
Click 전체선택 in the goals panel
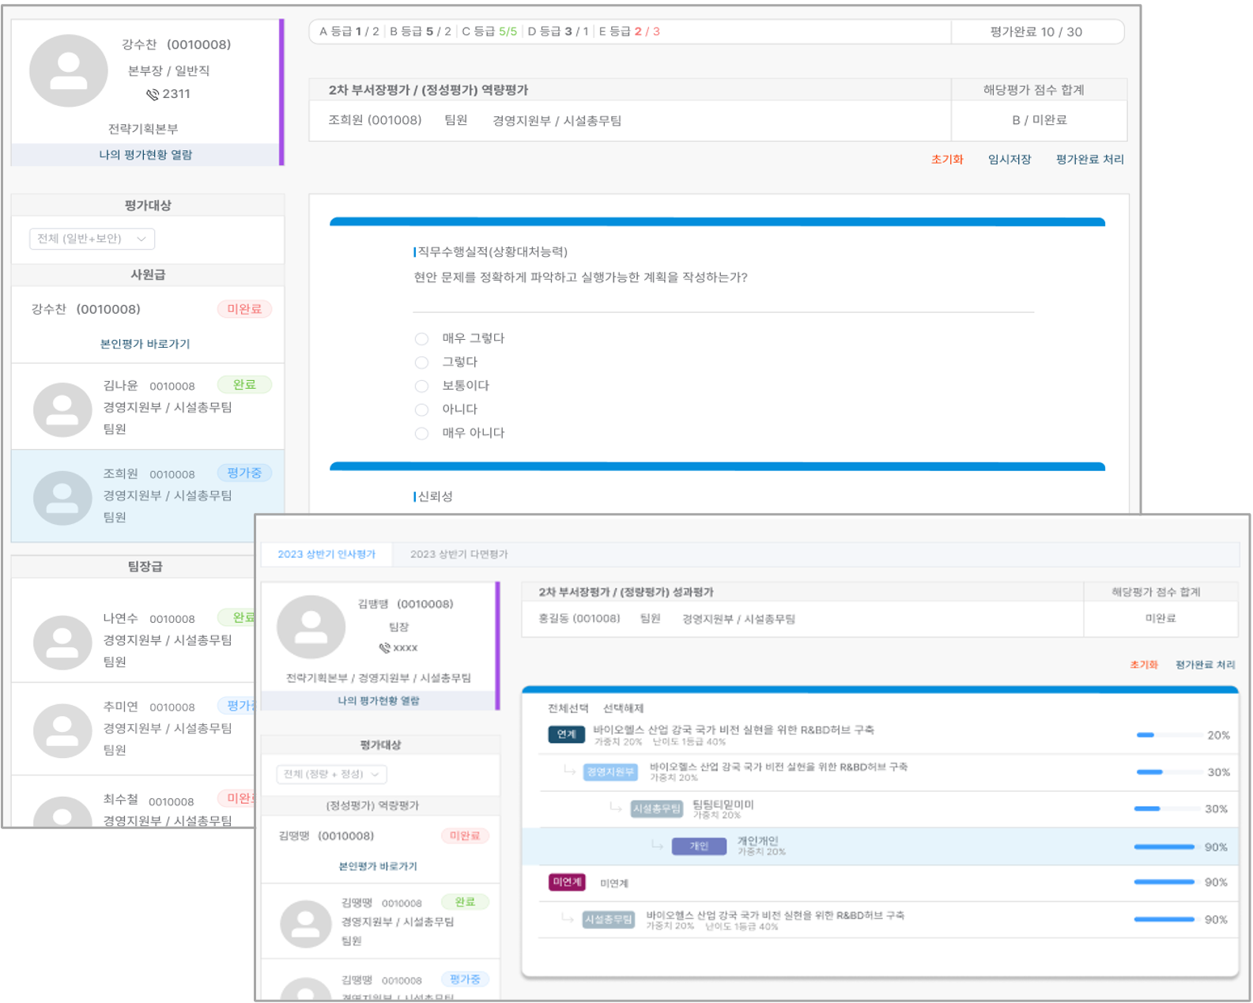(568, 708)
